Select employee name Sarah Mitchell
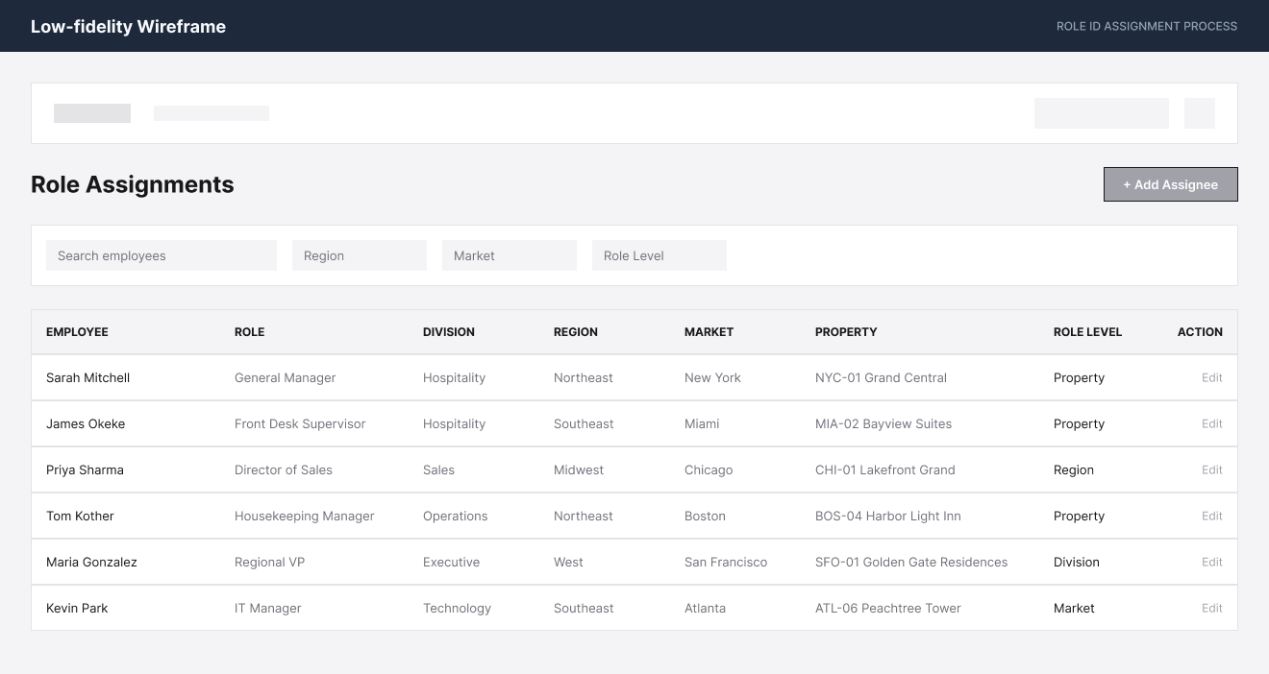Screen dimensions: 1269x674 pos(87,377)
